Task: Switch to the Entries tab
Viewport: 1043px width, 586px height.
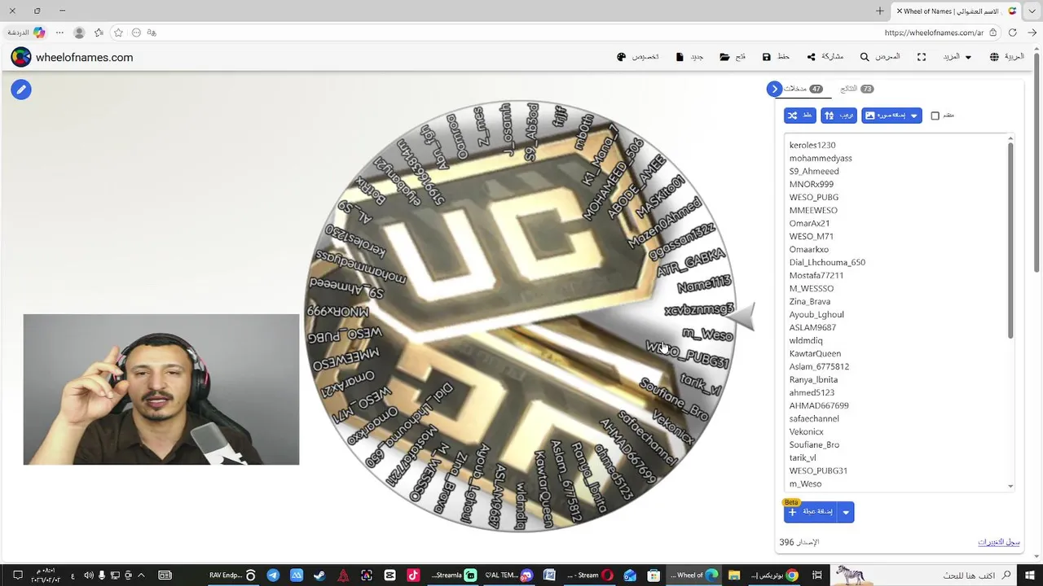Action: click(804, 89)
